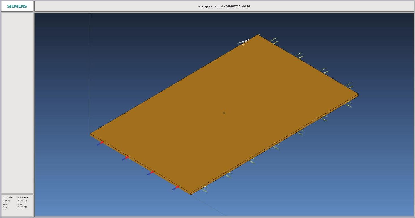Select the middle yellow symbol on the lower-right edge
Image resolution: width=415 pixels, height=218 pixels.
coord(276,146)
